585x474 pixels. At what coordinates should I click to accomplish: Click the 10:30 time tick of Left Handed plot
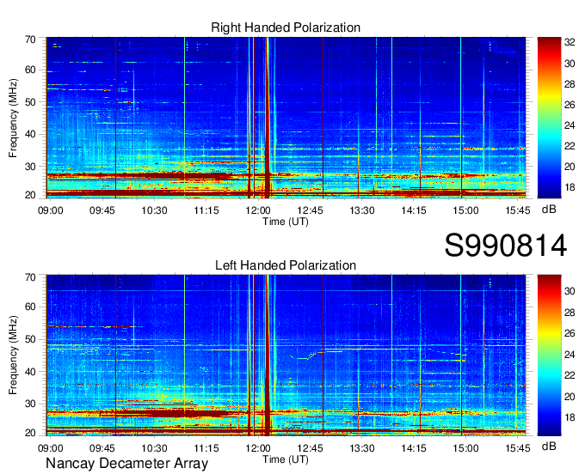point(154,448)
